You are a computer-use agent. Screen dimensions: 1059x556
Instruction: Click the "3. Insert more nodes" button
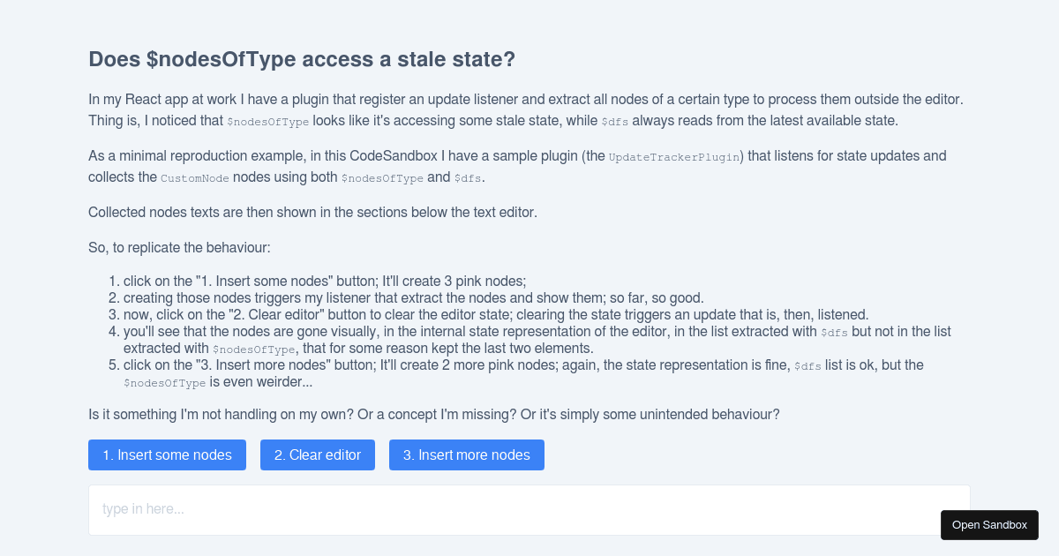466,455
